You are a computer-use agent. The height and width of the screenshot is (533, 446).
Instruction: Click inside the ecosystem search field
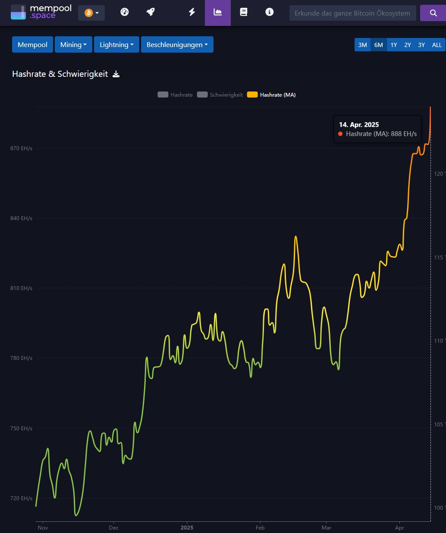click(352, 13)
